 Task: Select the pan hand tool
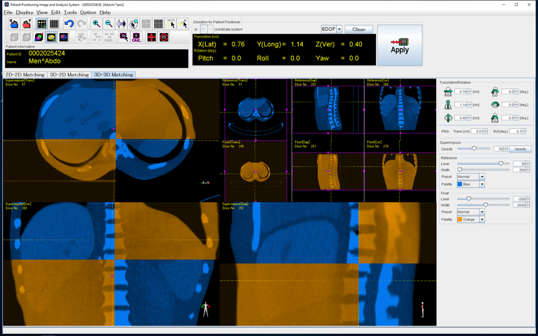(x=133, y=24)
